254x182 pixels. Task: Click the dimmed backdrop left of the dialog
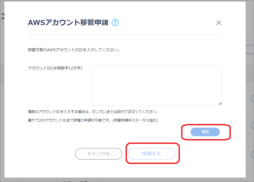click(x=2, y=105)
